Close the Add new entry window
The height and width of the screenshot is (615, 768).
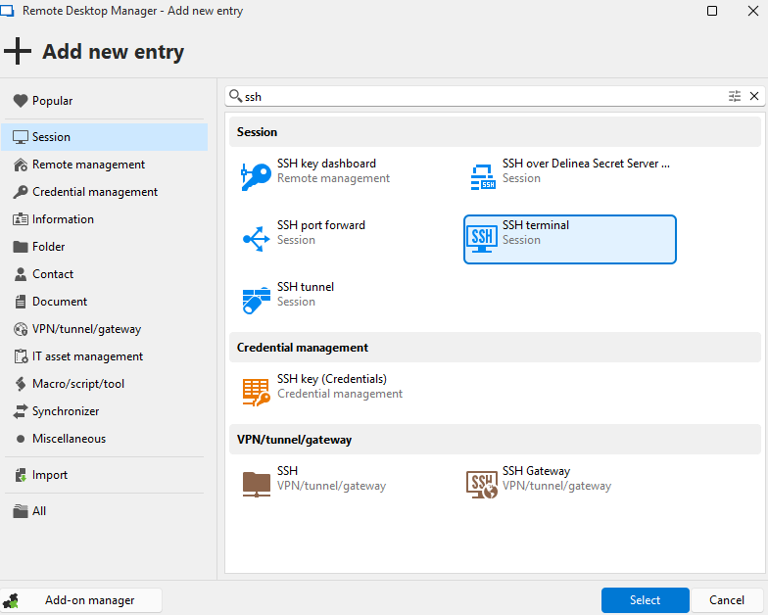(753, 11)
